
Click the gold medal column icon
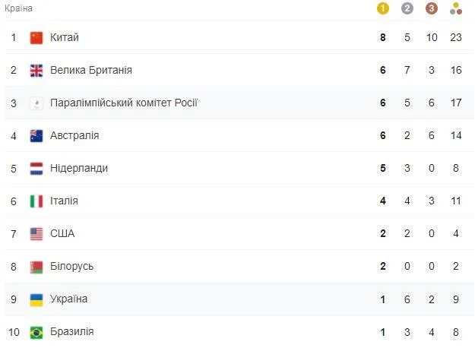coord(382,8)
